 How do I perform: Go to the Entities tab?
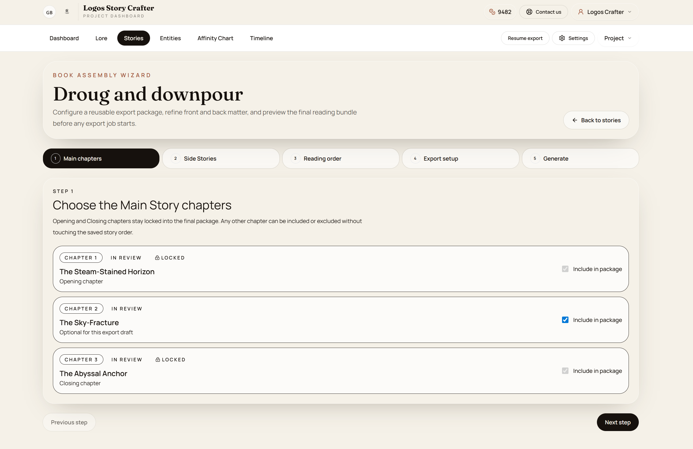(170, 38)
